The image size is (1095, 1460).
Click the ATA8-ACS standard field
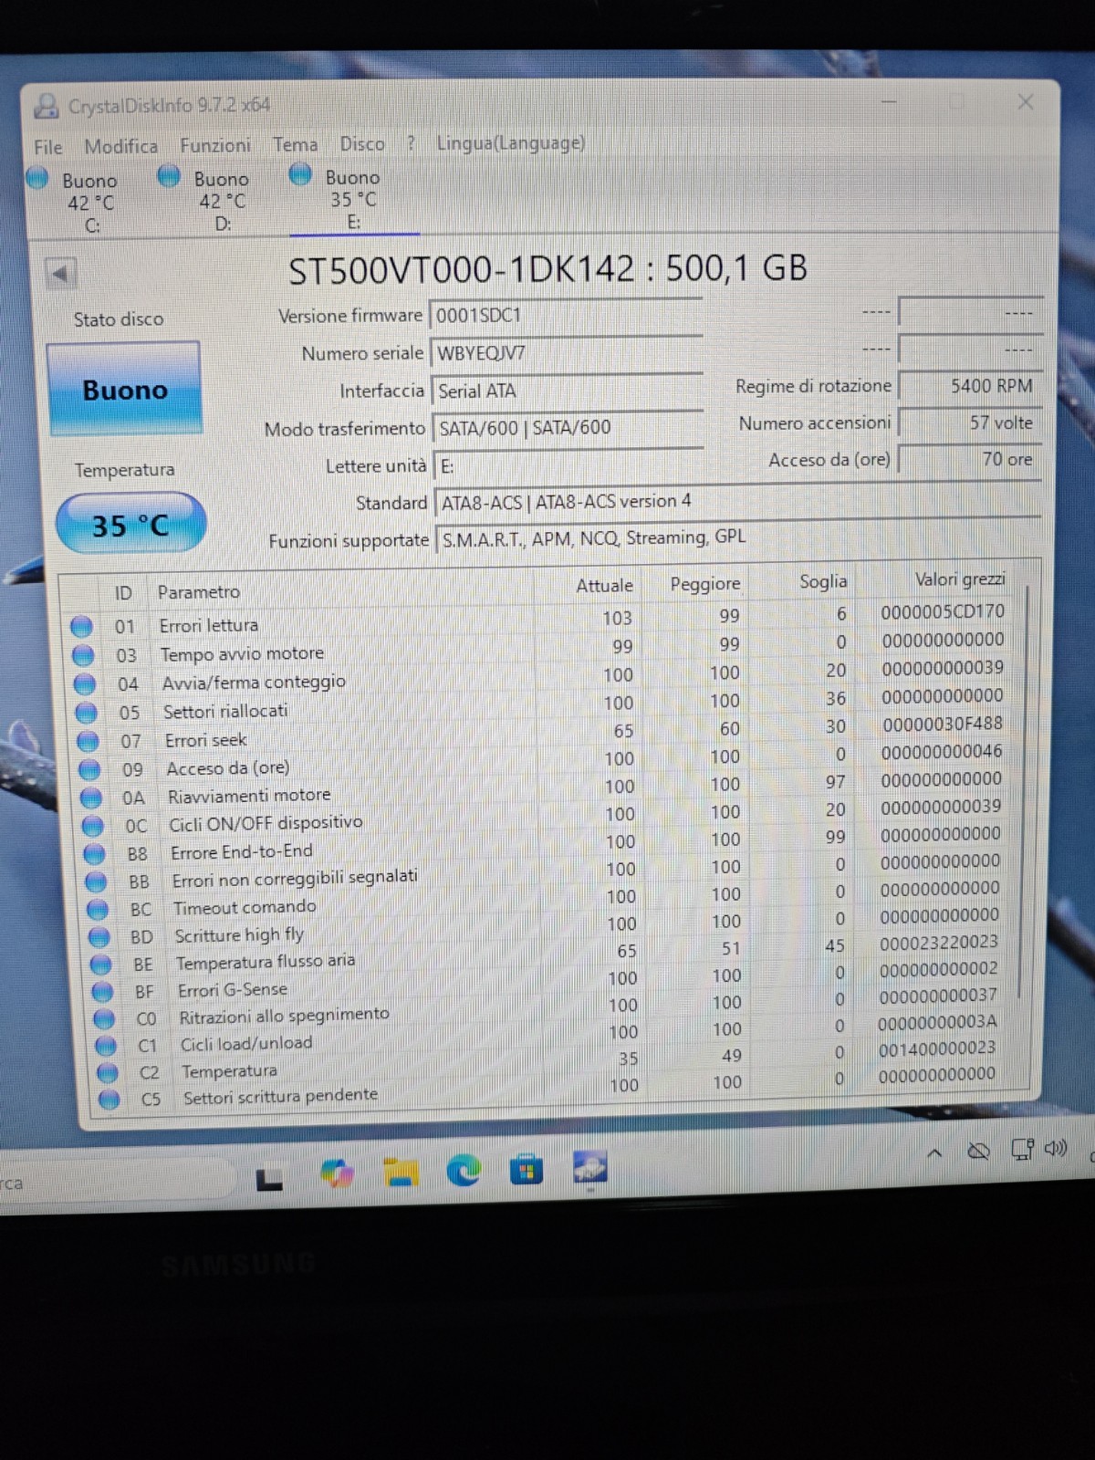[738, 501]
